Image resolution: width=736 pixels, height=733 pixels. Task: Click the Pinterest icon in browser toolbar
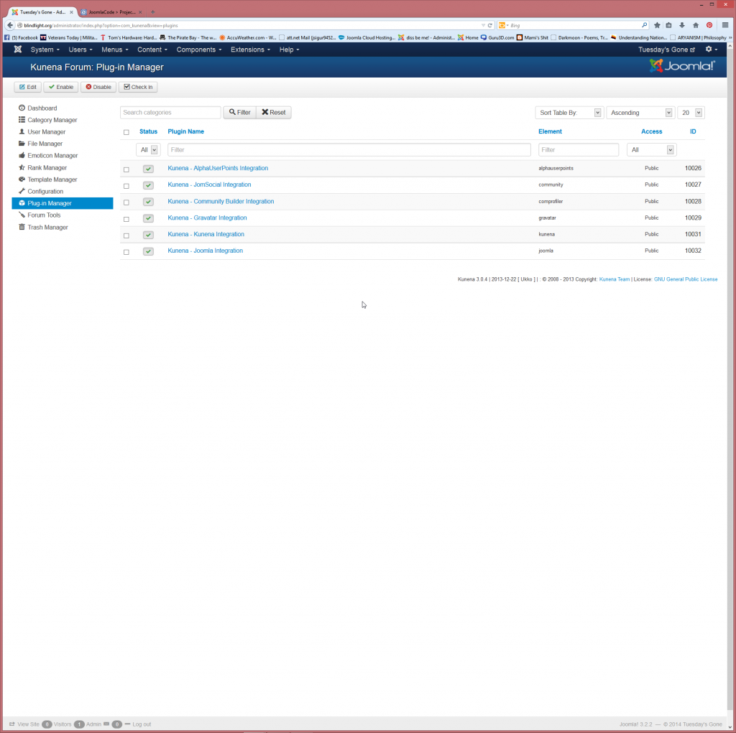[709, 25]
